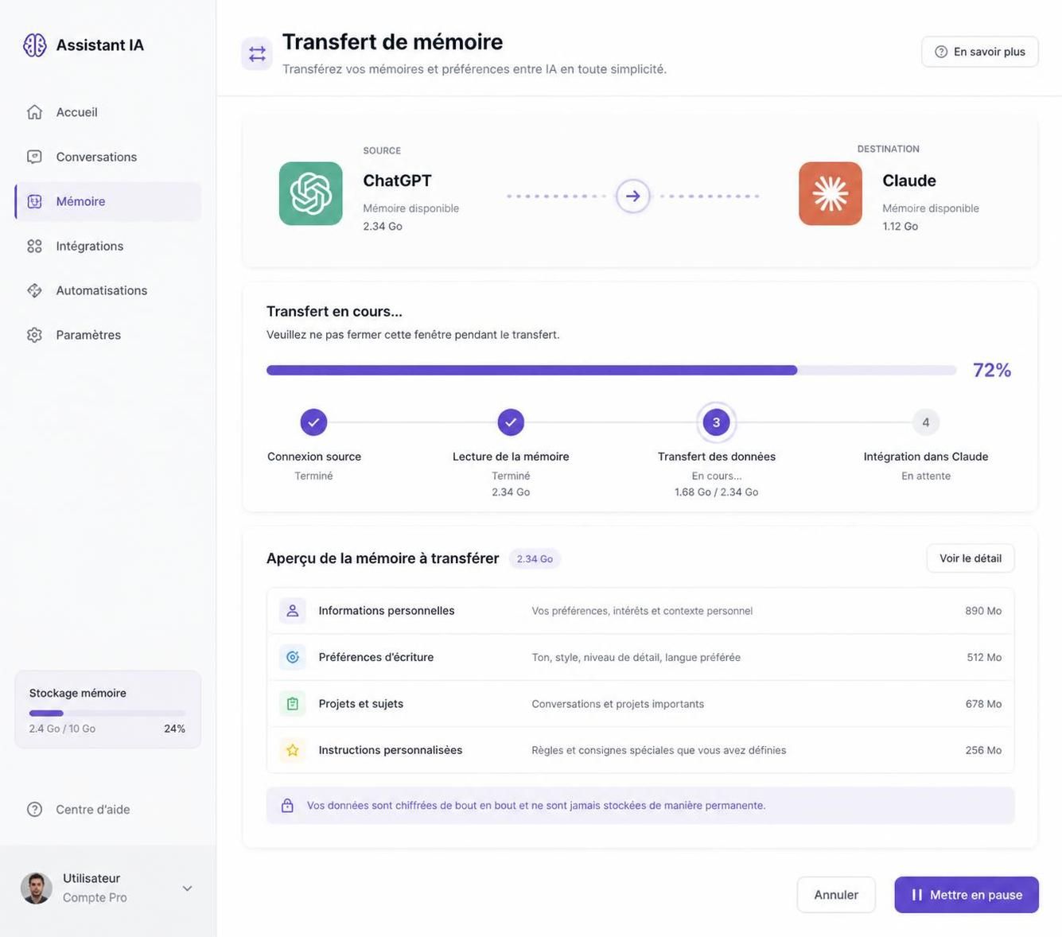Click step 3 Transfert des données circle
This screenshot has height=937, width=1062.
pyautogui.click(x=716, y=422)
